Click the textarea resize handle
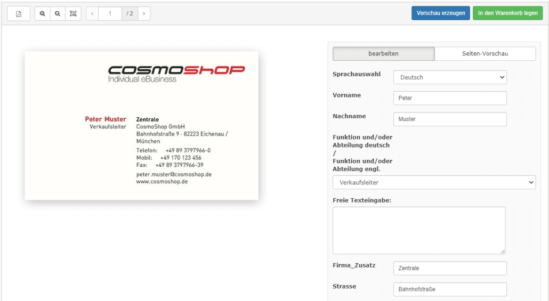Viewport: 549px width, 301px height. coord(502,251)
